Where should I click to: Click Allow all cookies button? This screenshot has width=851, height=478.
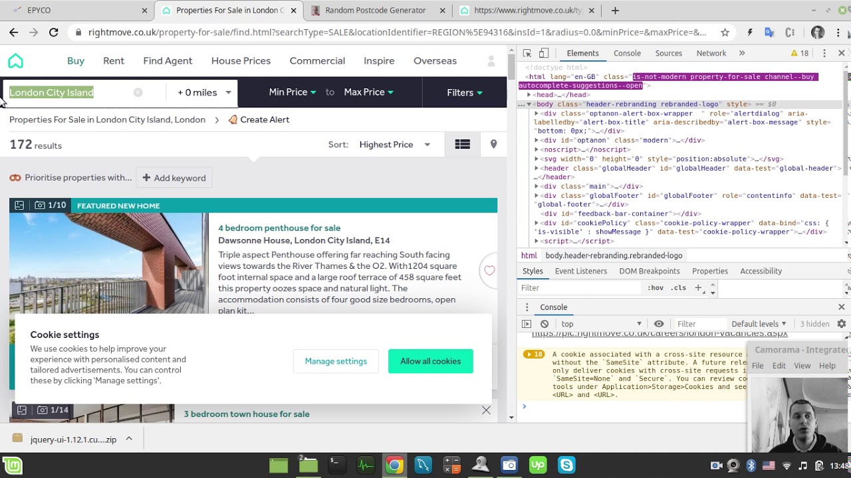(431, 361)
